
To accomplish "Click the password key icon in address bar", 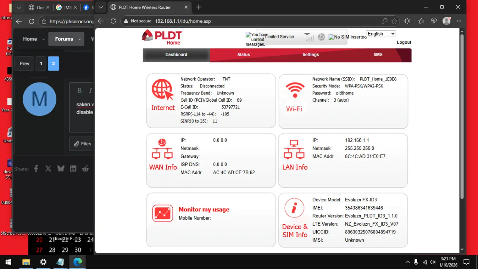I will tap(384, 21).
